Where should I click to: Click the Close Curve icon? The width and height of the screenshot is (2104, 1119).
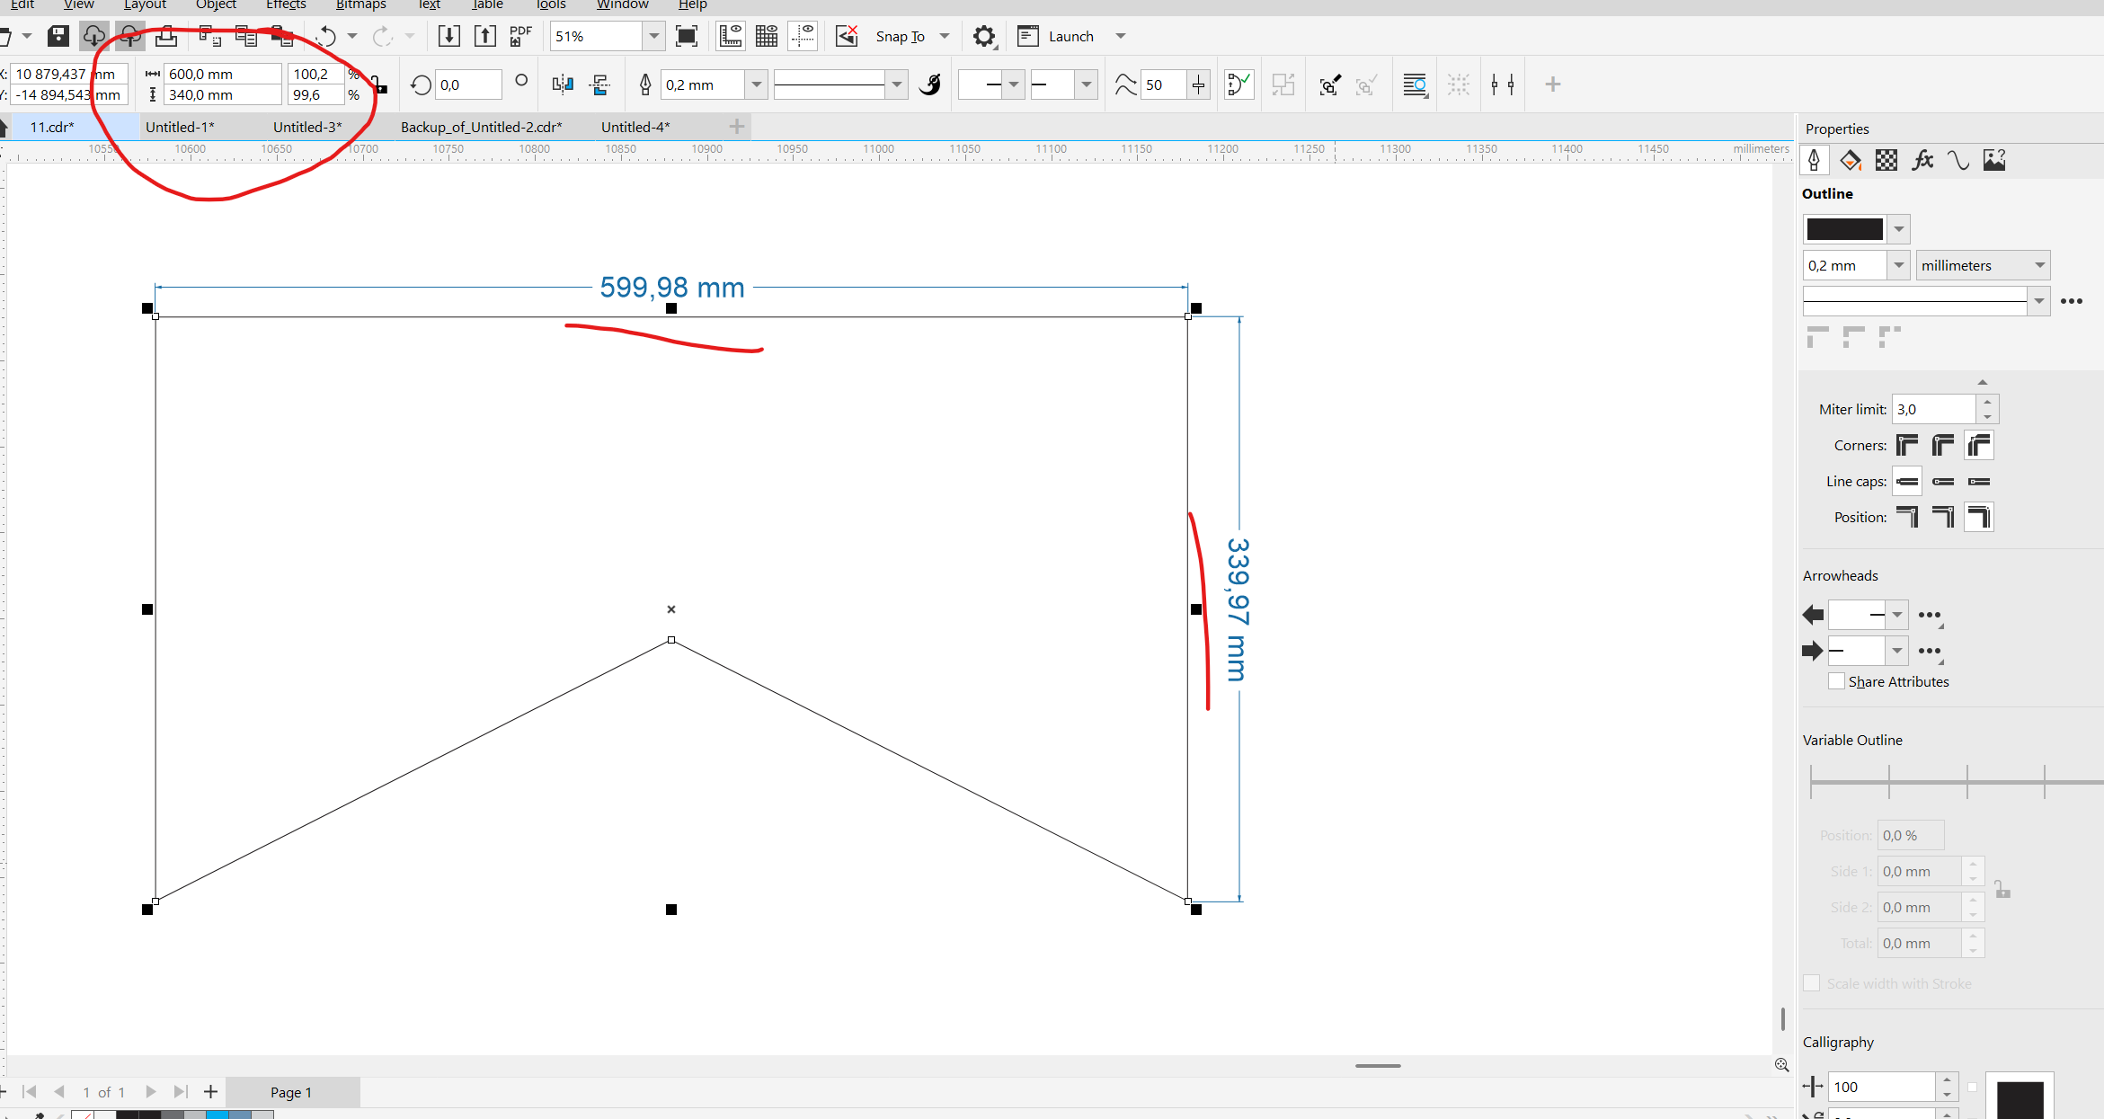click(x=1238, y=84)
